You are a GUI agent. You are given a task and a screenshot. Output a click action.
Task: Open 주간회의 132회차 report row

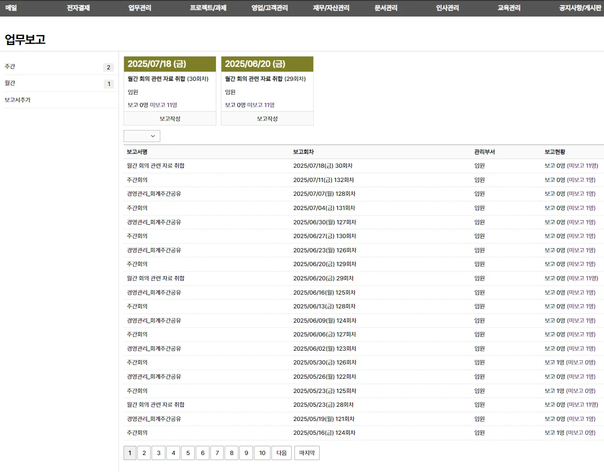[x=137, y=180]
